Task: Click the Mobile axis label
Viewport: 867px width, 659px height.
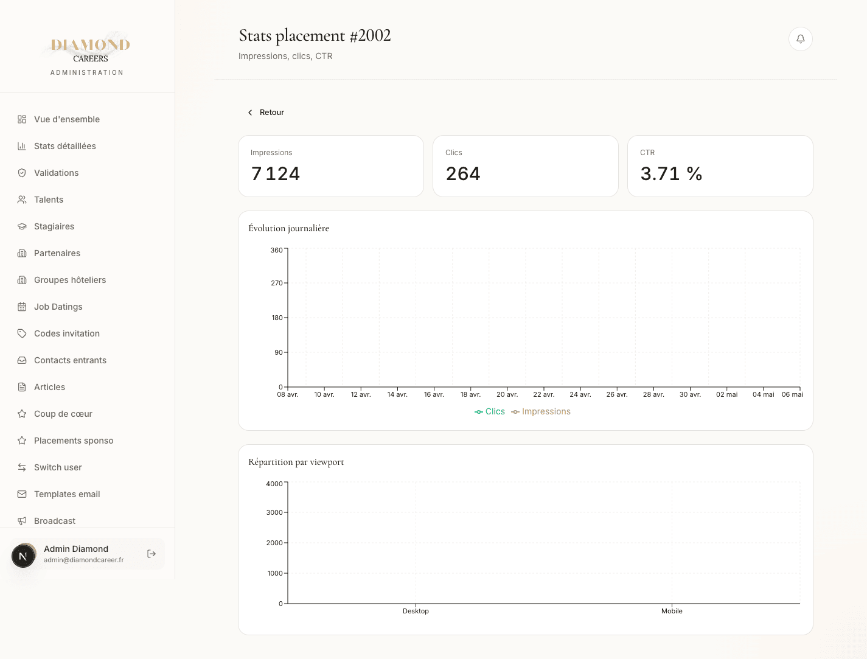Action: click(x=672, y=611)
